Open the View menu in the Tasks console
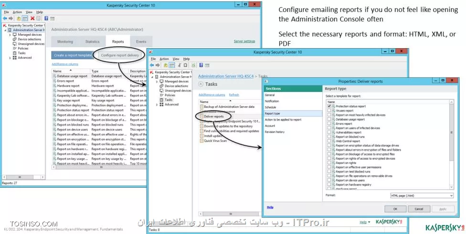 click(x=176, y=59)
